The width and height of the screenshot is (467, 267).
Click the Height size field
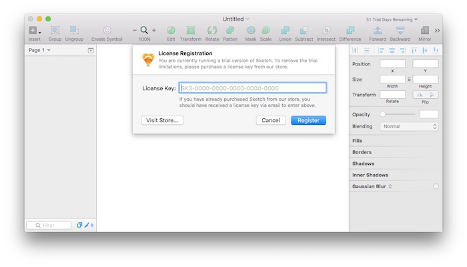[426, 79]
